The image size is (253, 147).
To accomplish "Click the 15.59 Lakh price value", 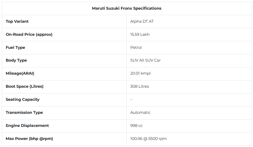I will pyautogui.click(x=140, y=34).
